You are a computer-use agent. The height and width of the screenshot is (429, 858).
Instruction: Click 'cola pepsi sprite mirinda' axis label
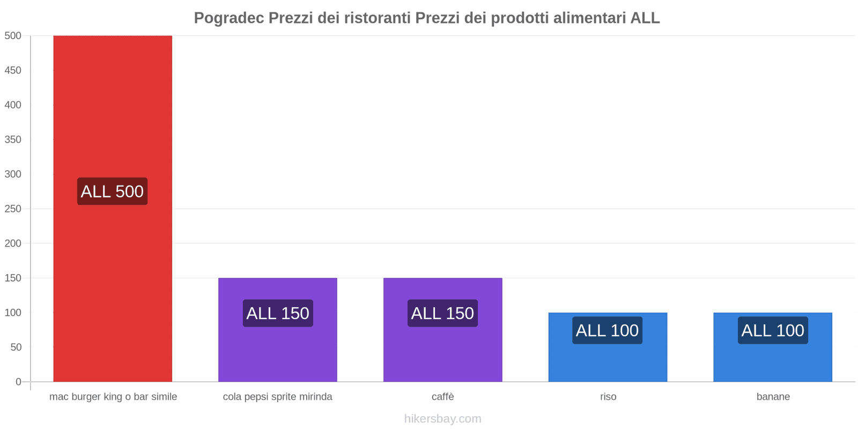[x=277, y=397]
